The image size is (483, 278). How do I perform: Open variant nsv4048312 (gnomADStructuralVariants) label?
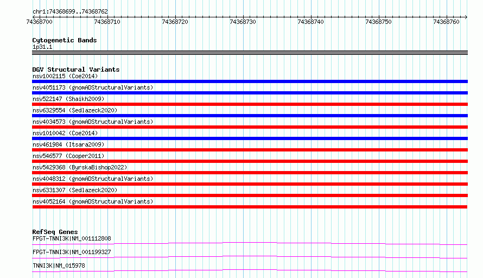pyautogui.click(x=93, y=179)
